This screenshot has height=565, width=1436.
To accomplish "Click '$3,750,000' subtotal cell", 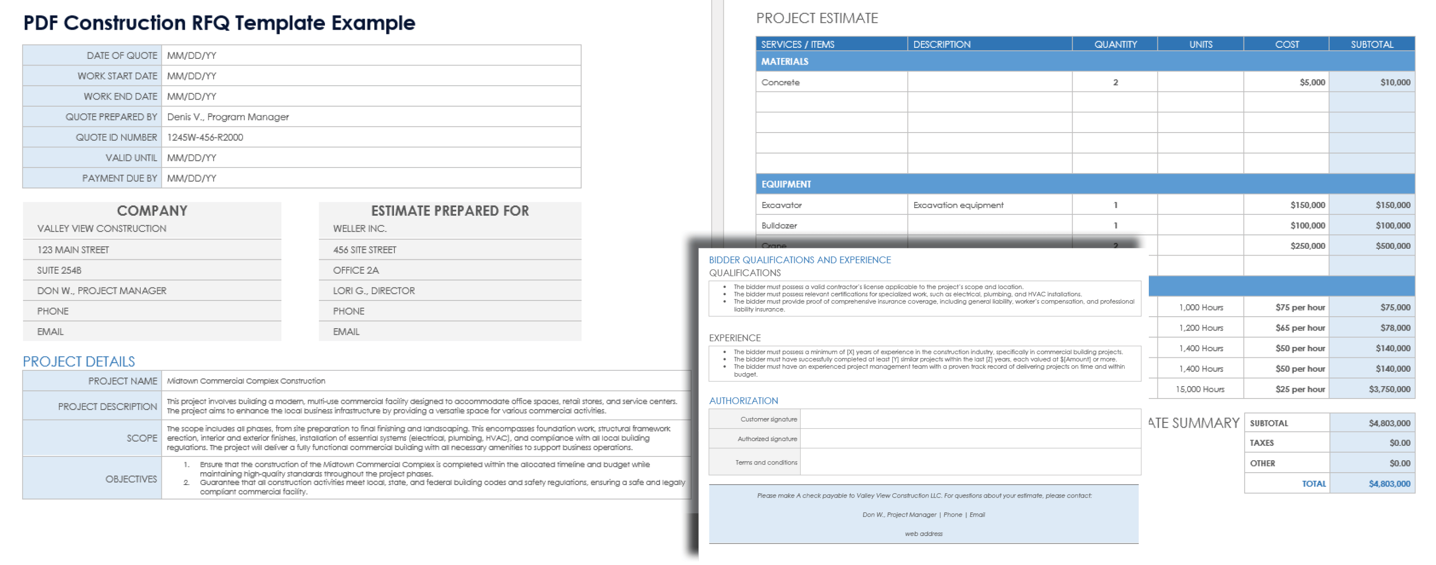I will (x=1372, y=389).
